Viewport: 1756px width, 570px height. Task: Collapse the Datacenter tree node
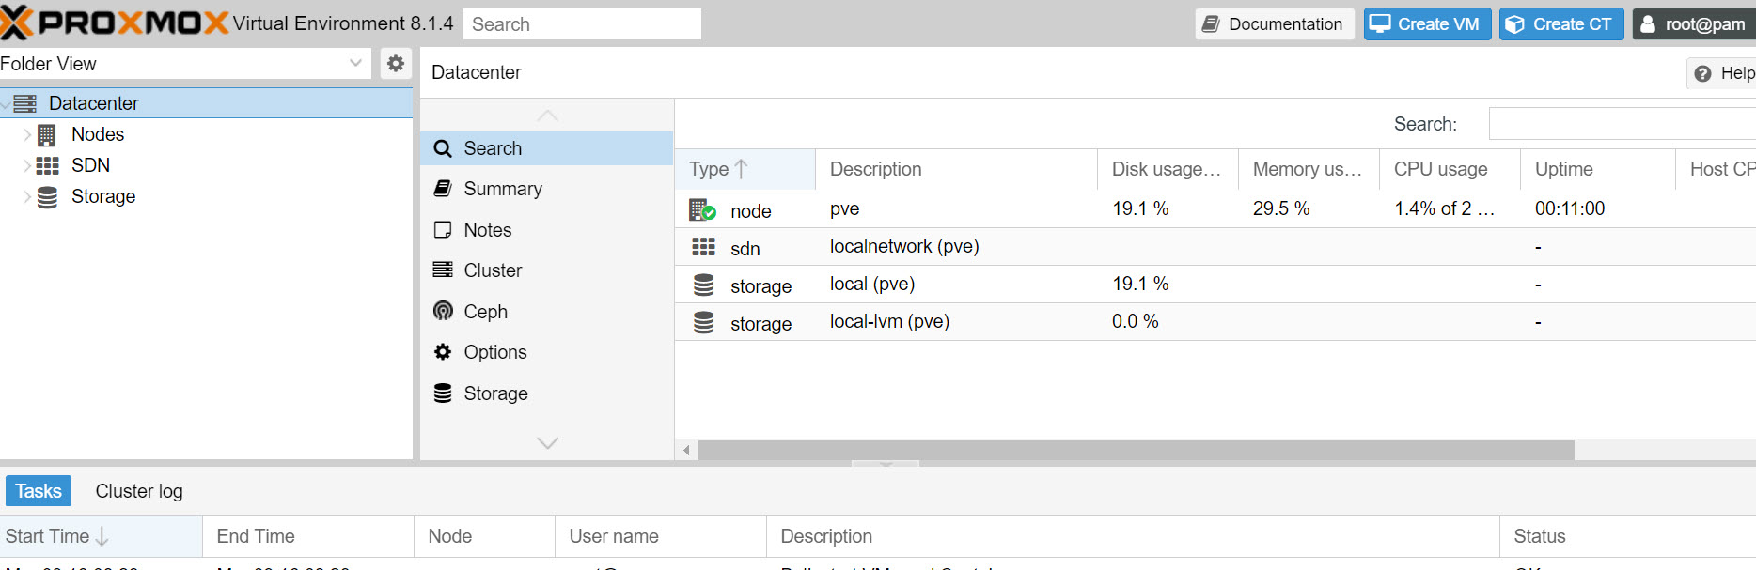pyautogui.click(x=6, y=103)
